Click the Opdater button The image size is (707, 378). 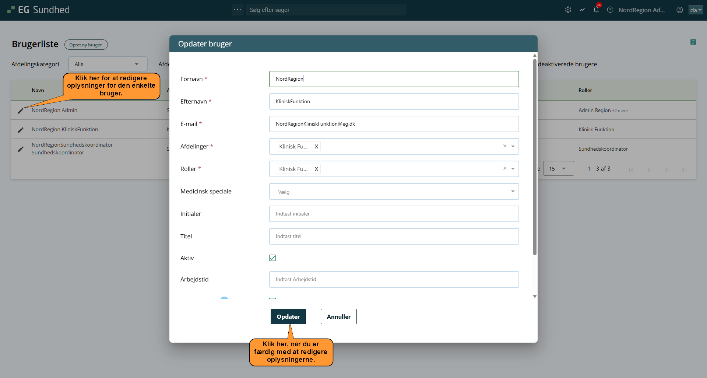click(x=288, y=316)
